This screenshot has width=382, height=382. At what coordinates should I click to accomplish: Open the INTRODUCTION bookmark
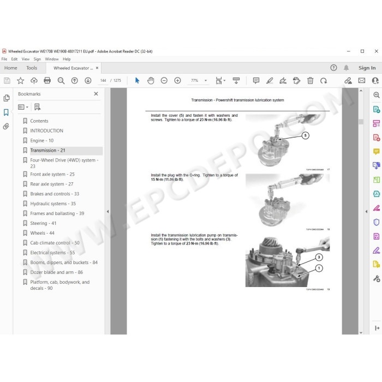pos(46,130)
